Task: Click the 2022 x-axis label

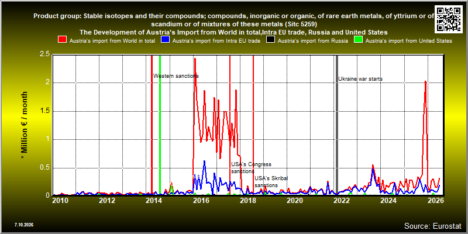Action: 342,201
